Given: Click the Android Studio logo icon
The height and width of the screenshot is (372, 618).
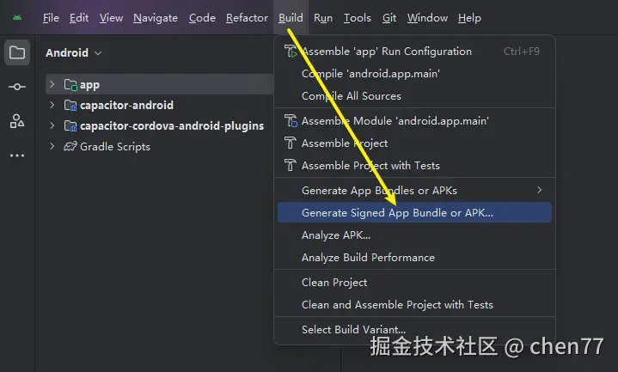Looking at the screenshot, I should [17, 18].
